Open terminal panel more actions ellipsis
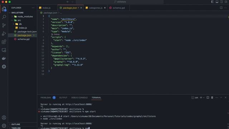This screenshot has height=129, width=229. [216, 97]
